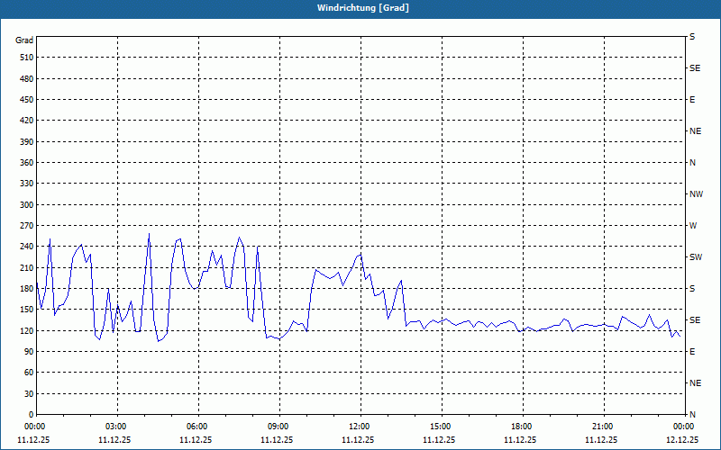Click the 11.12.25 date under 12:00
Image resolution: width=721 pixels, height=450 pixels.
pos(358,440)
